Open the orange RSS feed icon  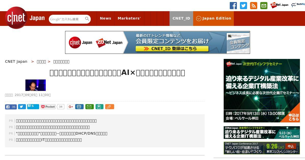pyautogui.click(x=254, y=6)
